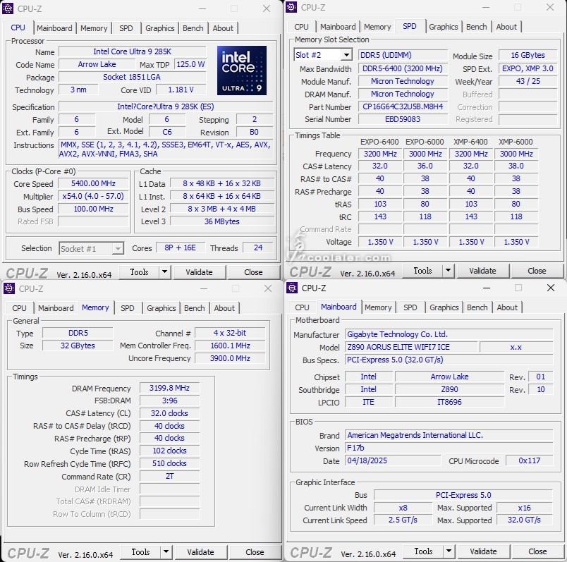The height and width of the screenshot is (562, 567).
Task: Click Close button in CPU window
Action: point(253,272)
